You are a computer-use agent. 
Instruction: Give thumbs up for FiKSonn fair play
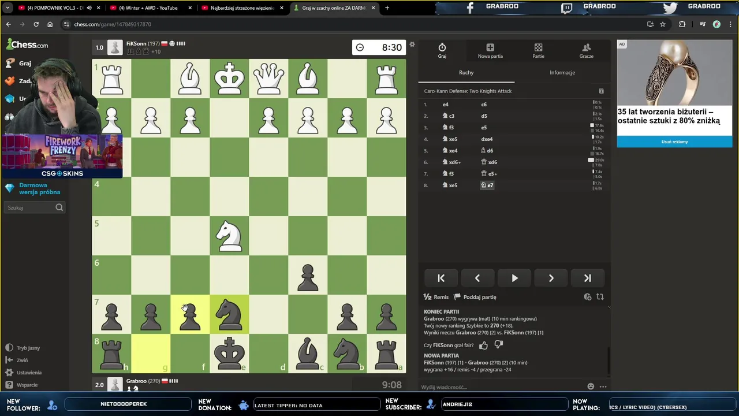(483, 345)
